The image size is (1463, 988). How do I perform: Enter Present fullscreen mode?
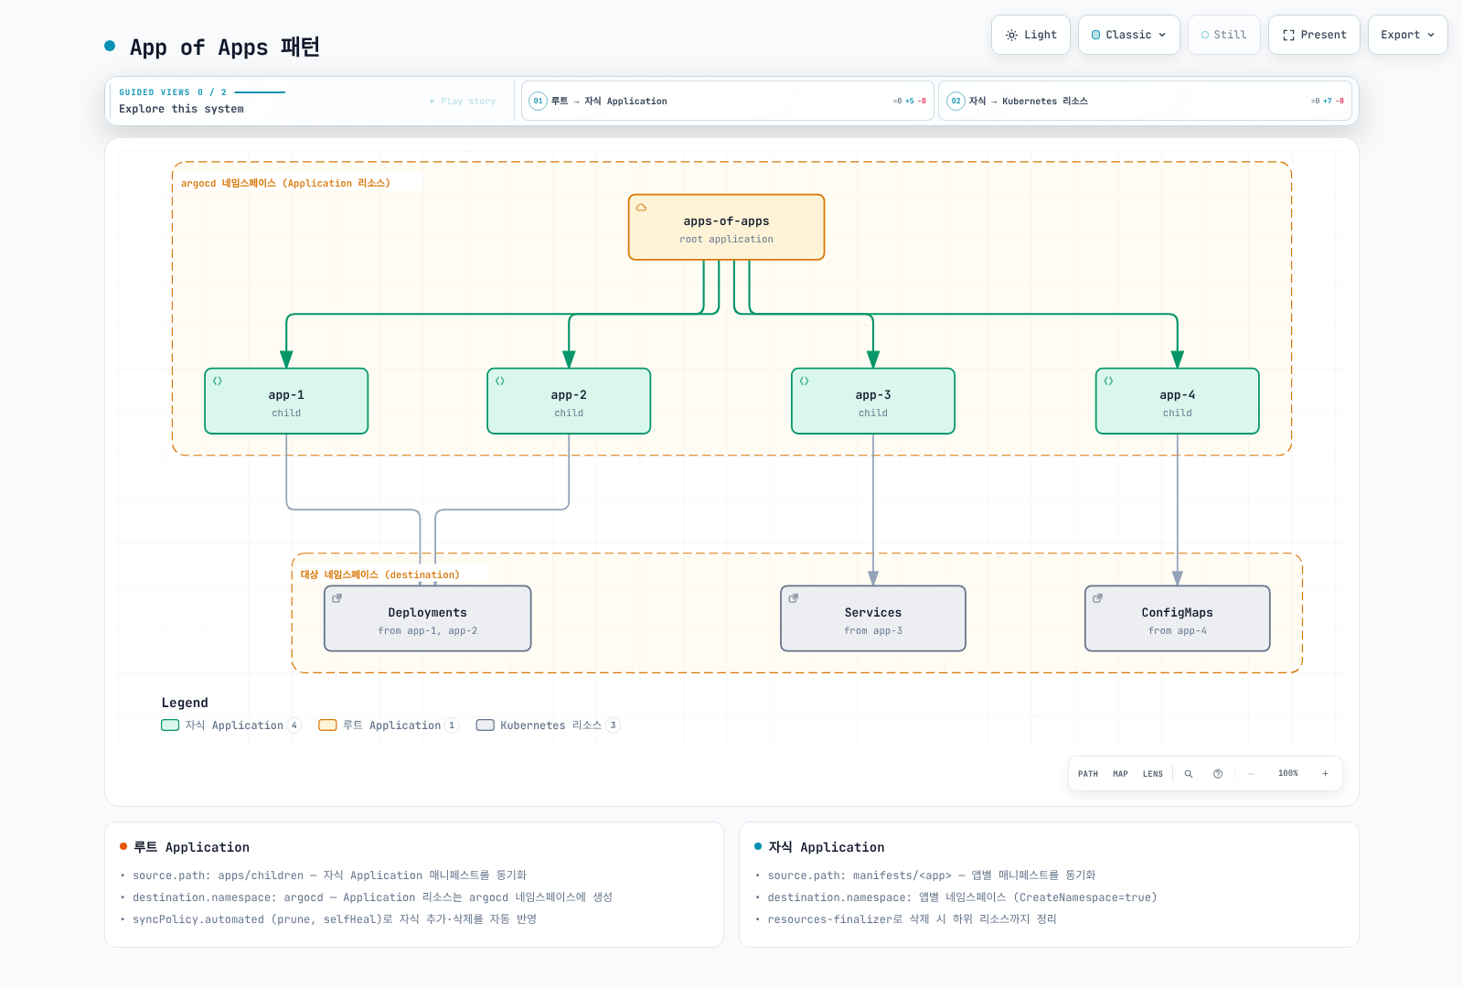click(x=1314, y=35)
